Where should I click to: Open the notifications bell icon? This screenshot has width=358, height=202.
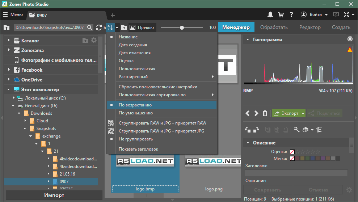pyautogui.click(x=270, y=14)
